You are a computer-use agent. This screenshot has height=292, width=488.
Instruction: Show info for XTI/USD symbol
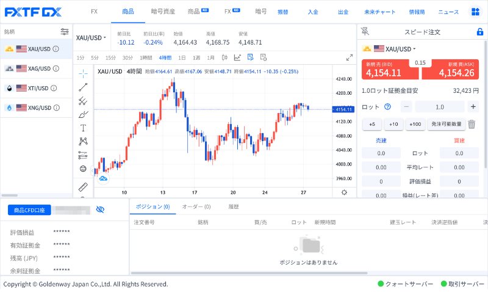(x=54, y=88)
